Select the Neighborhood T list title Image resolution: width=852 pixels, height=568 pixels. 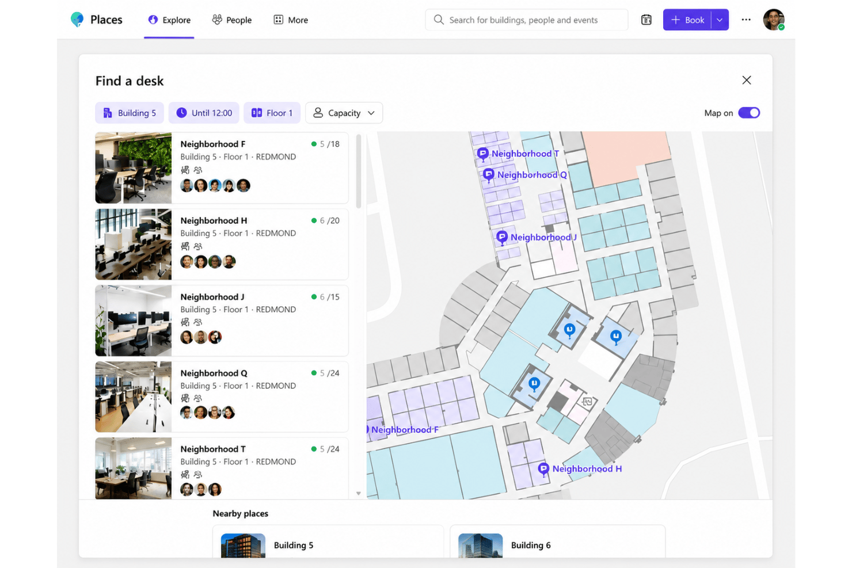tap(213, 449)
